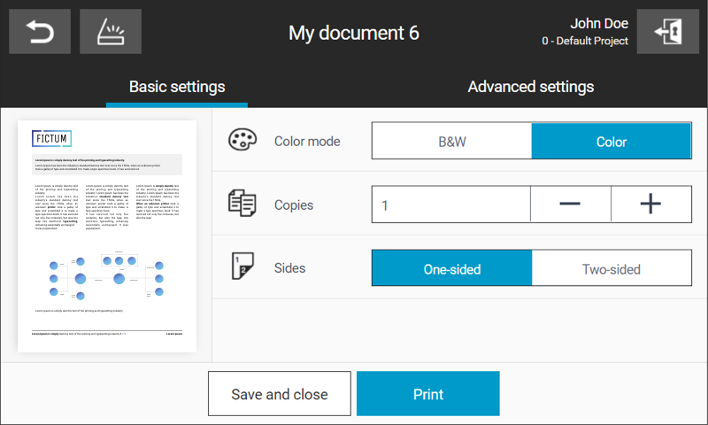Choose Two-sided printing
The height and width of the screenshot is (425, 708).
(x=612, y=268)
